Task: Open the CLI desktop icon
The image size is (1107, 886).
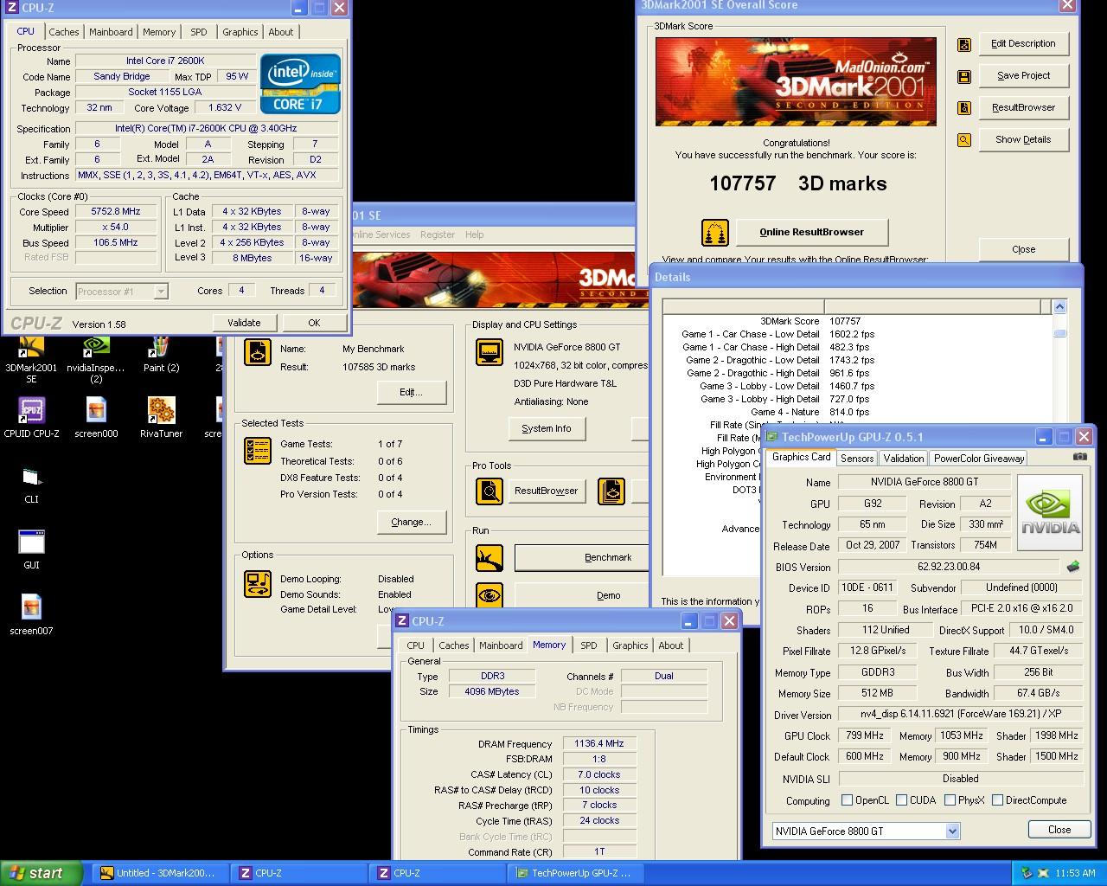Action: click(x=31, y=485)
